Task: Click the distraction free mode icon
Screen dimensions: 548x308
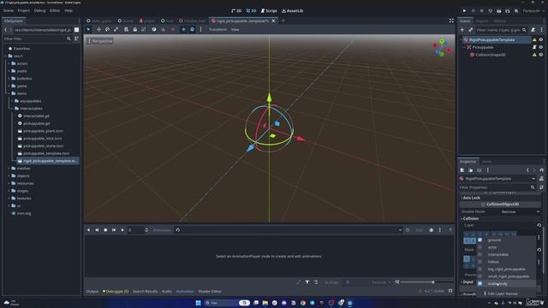Action: coord(451,21)
